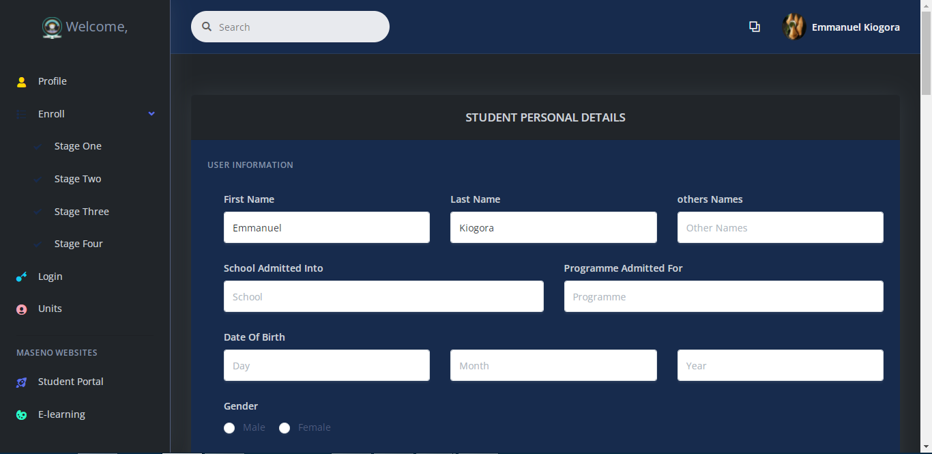932x454 pixels.
Task: Click the windows icon in top bar
Action: pyautogui.click(x=754, y=27)
